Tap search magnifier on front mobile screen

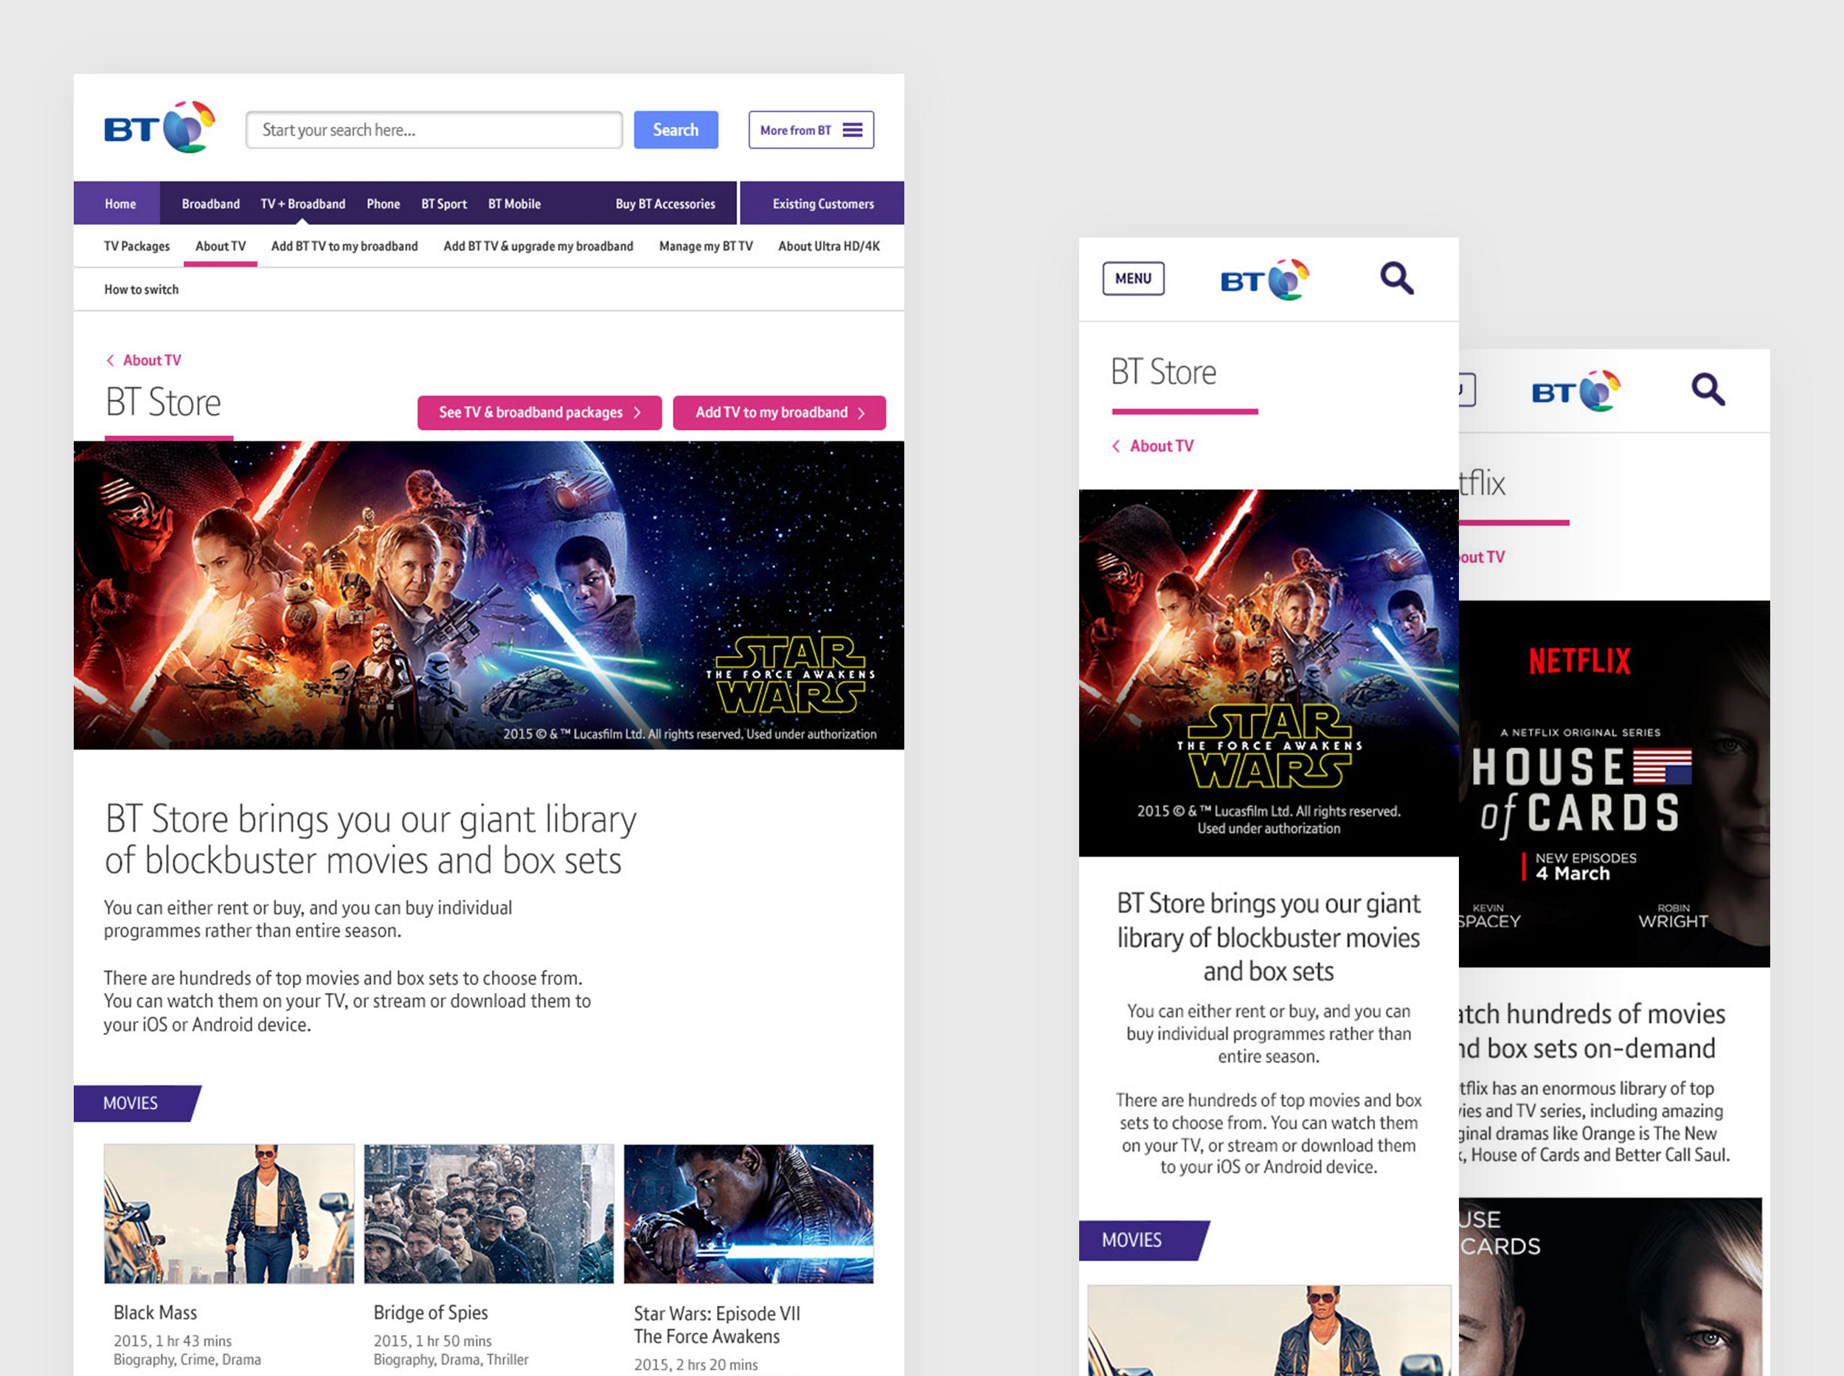[1397, 278]
